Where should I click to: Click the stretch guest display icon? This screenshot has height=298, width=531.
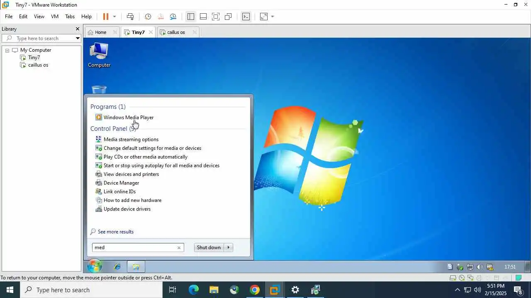tap(264, 17)
